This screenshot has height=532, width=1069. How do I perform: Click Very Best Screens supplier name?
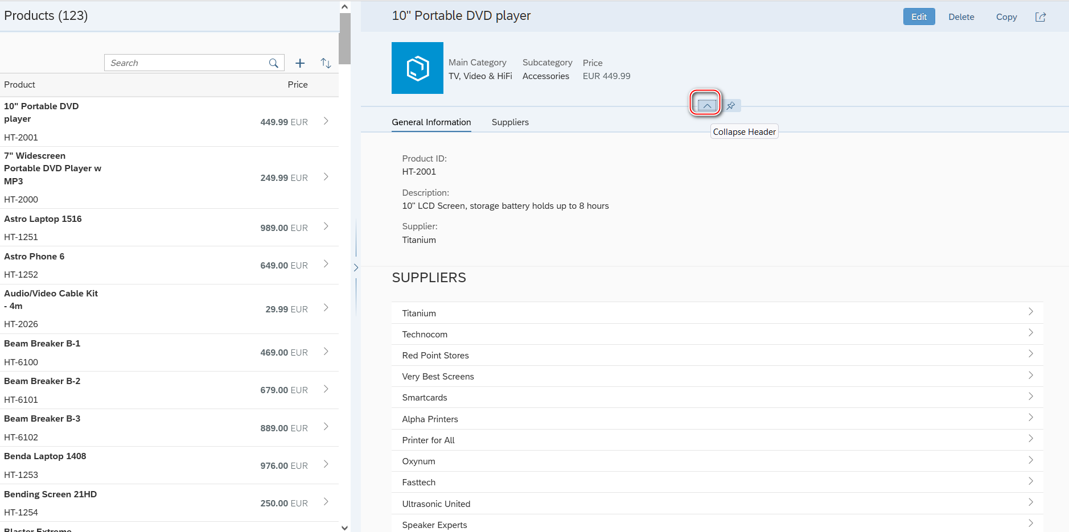438,377
